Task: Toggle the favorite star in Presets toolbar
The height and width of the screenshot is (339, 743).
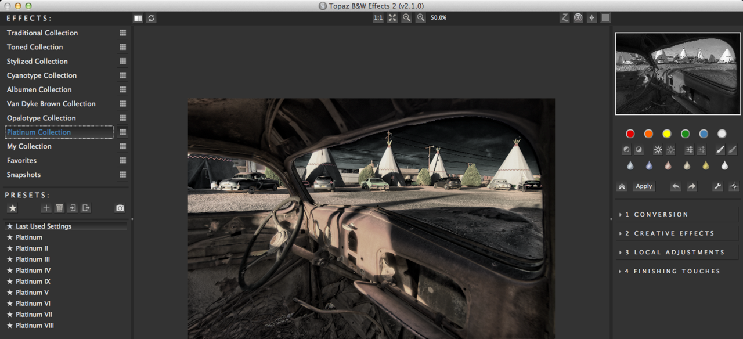Action: [x=12, y=208]
